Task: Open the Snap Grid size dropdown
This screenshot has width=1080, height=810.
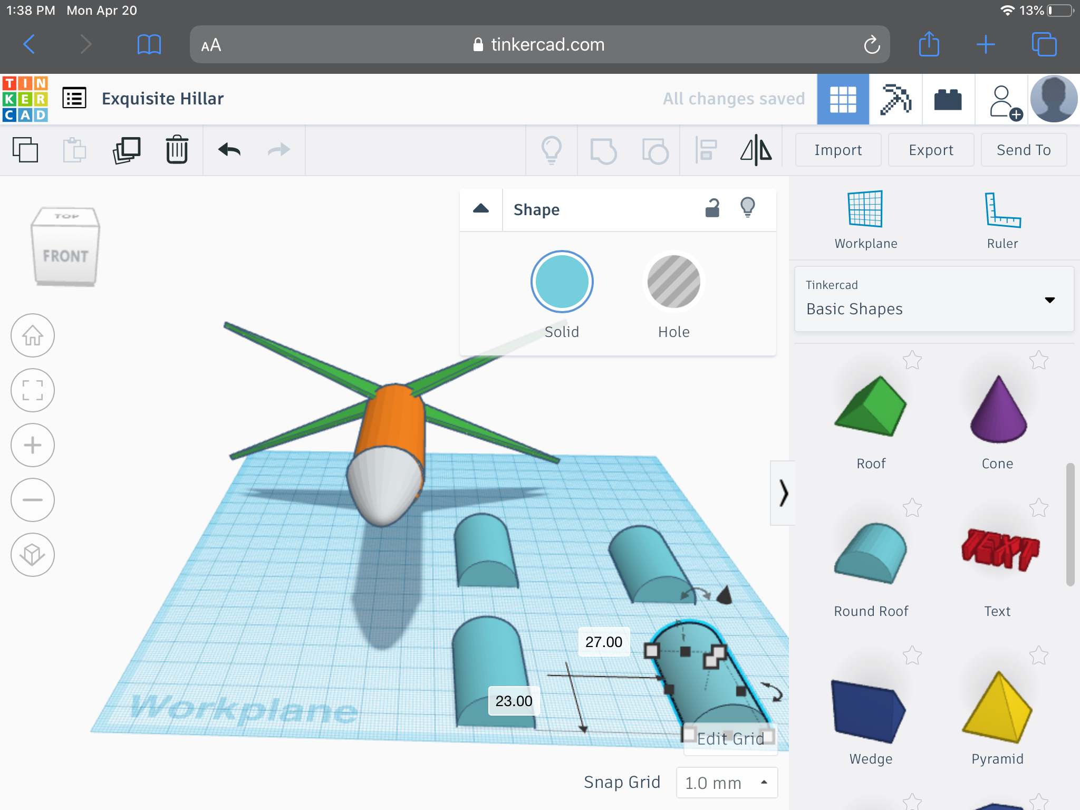Action: point(727,783)
